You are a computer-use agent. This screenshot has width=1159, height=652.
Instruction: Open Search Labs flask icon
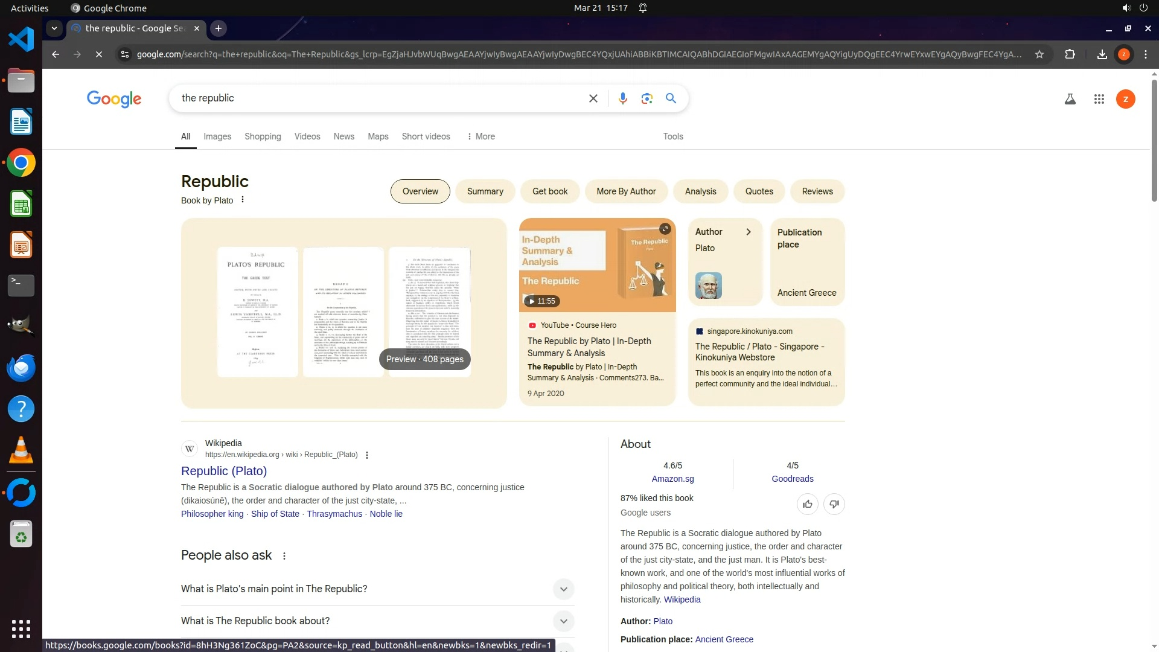(x=1070, y=99)
